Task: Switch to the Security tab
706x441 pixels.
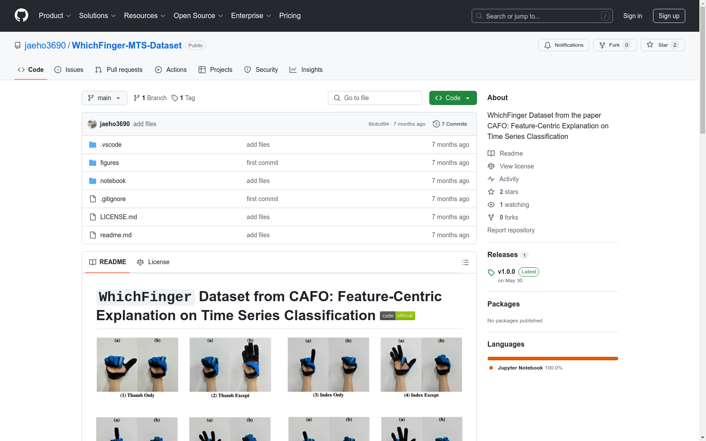Action: click(x=261, y=70)
